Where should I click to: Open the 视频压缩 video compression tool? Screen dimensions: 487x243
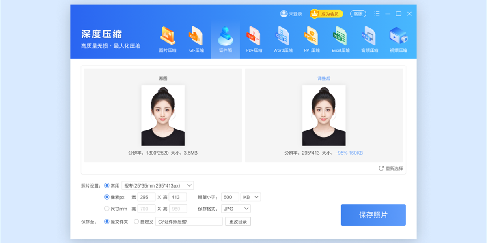[x=398, y=40]
